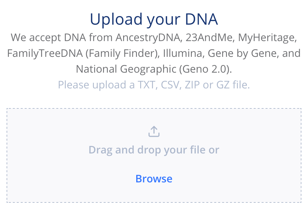308x209 pixels.
Task: Click the 'Drag and drop your file or' text
Action: coord(154,150)
